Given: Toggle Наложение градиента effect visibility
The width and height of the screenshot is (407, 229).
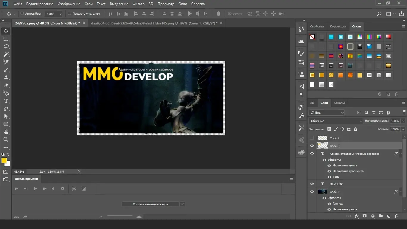Looking at the screenshot, I should point(329,171).
